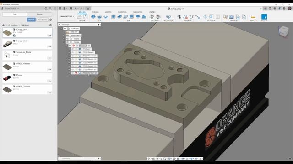Switch to the Turning tab
This screenshot has width=293, height=164.
tap(95, 12)
